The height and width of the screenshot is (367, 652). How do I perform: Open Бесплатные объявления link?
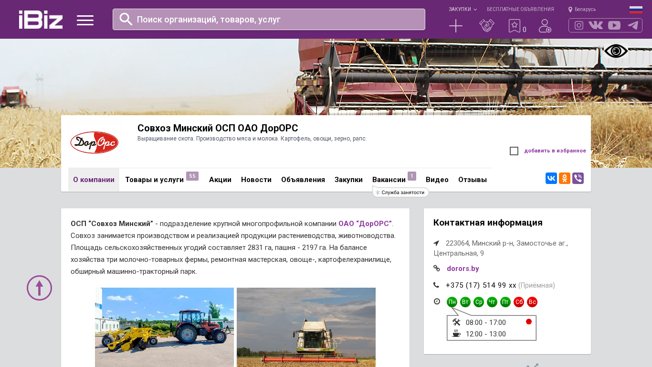(x=520, y=9)
